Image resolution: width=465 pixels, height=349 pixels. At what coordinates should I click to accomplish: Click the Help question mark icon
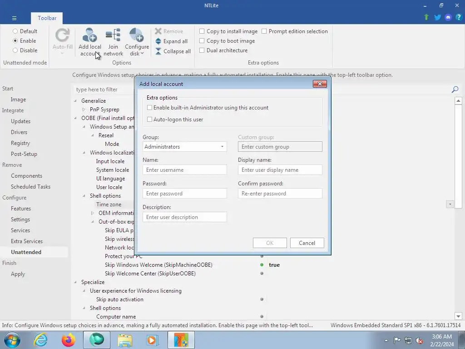(459, 17)
